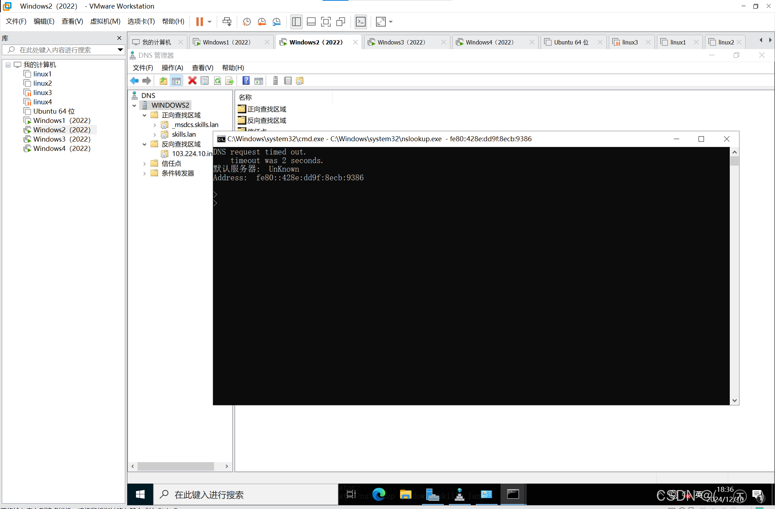This screenshot has height=509, width=775.
Task: Toggle the console view button in VMware toolbar
Action: 361,22
